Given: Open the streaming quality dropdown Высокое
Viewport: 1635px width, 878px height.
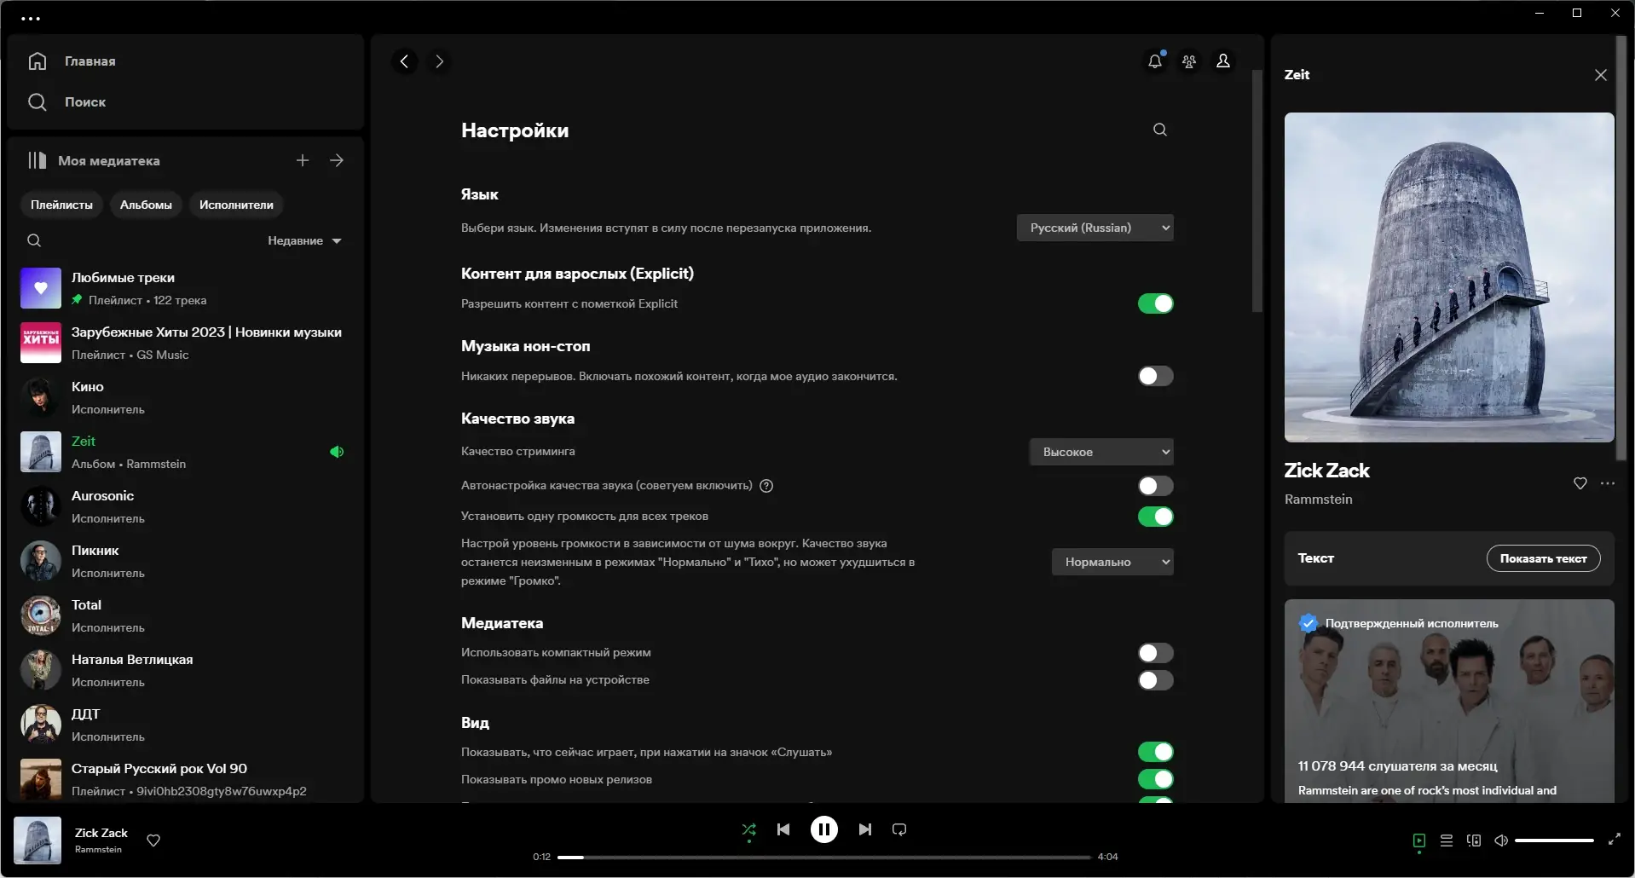Looking at the screenshot, I should pos(1101,452).
